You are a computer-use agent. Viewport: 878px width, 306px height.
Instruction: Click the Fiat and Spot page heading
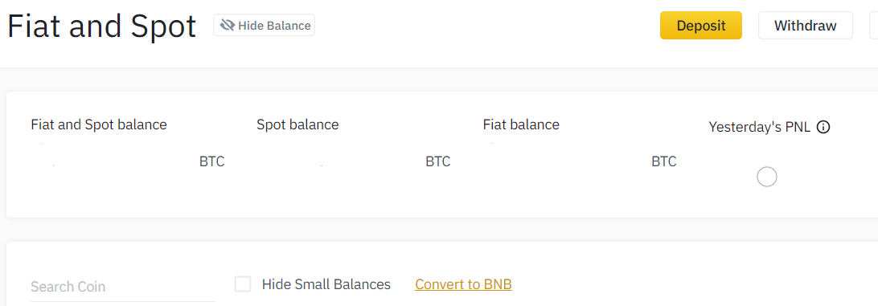[x=102, y=26]
